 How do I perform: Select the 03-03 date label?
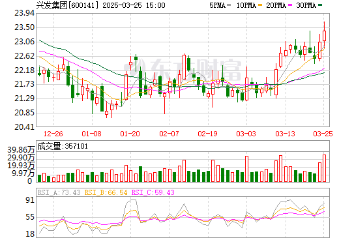point(246,134)
